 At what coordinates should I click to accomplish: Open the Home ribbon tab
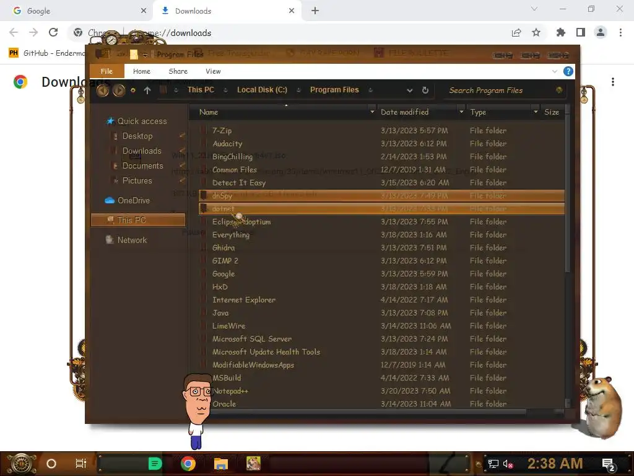142,72
